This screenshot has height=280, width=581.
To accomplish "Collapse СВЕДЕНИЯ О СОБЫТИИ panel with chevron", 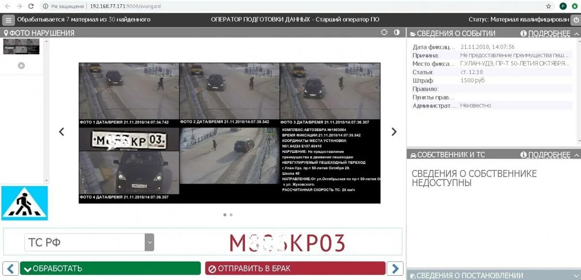I will coord(575,33).
